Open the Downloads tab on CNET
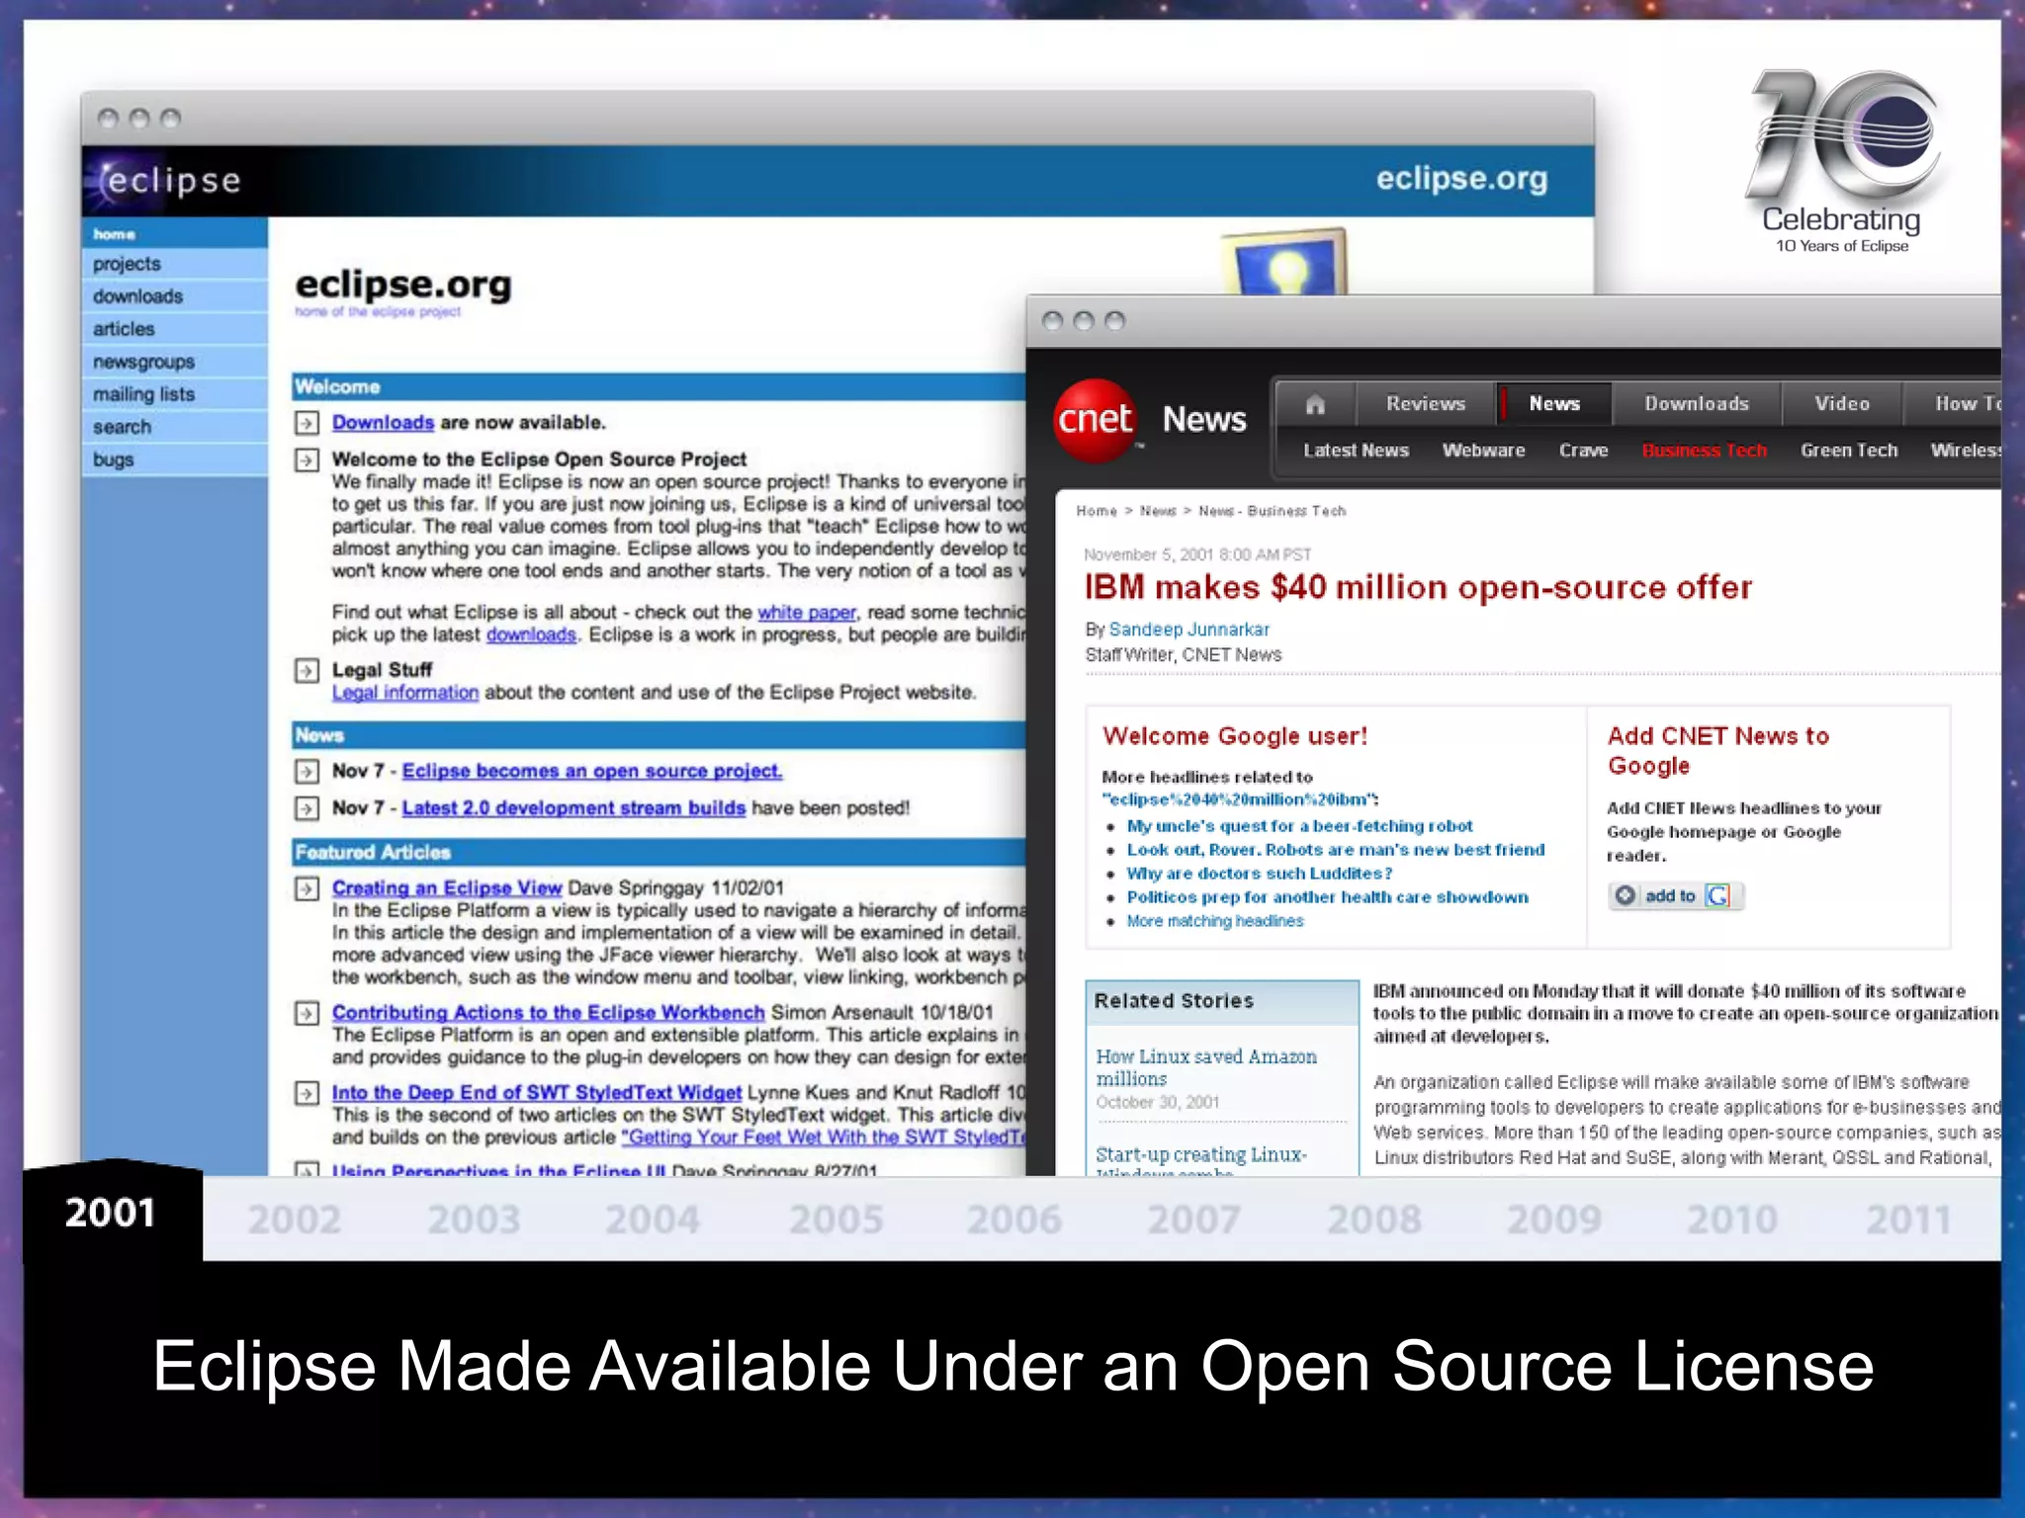 pos(1697,404)
